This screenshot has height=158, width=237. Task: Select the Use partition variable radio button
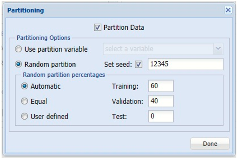19,50
